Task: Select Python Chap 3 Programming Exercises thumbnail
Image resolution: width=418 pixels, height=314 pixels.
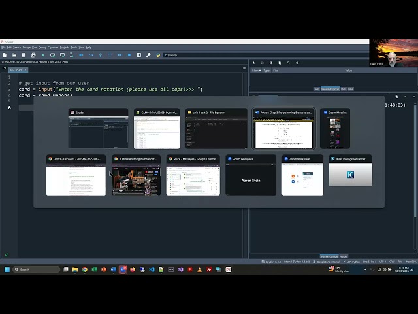Action: 283,129
